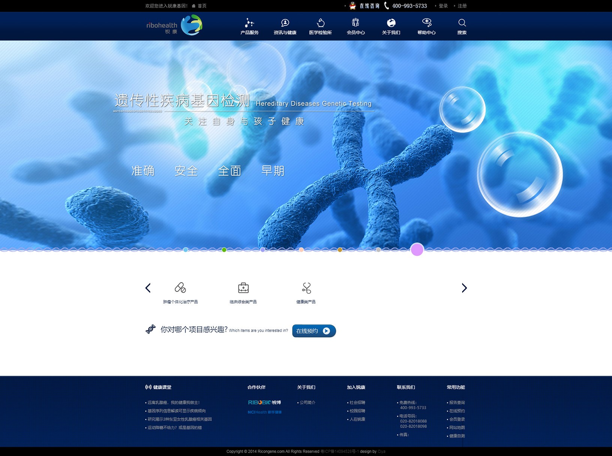This screenshot has height=456, width=612.
Task: Select the pill icon 肿瘤个体化治疗产品
Action: pyautogui.click(x=180, y=288)
